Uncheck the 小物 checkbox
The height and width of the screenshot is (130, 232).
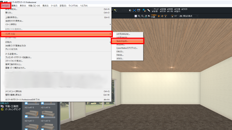168,11
